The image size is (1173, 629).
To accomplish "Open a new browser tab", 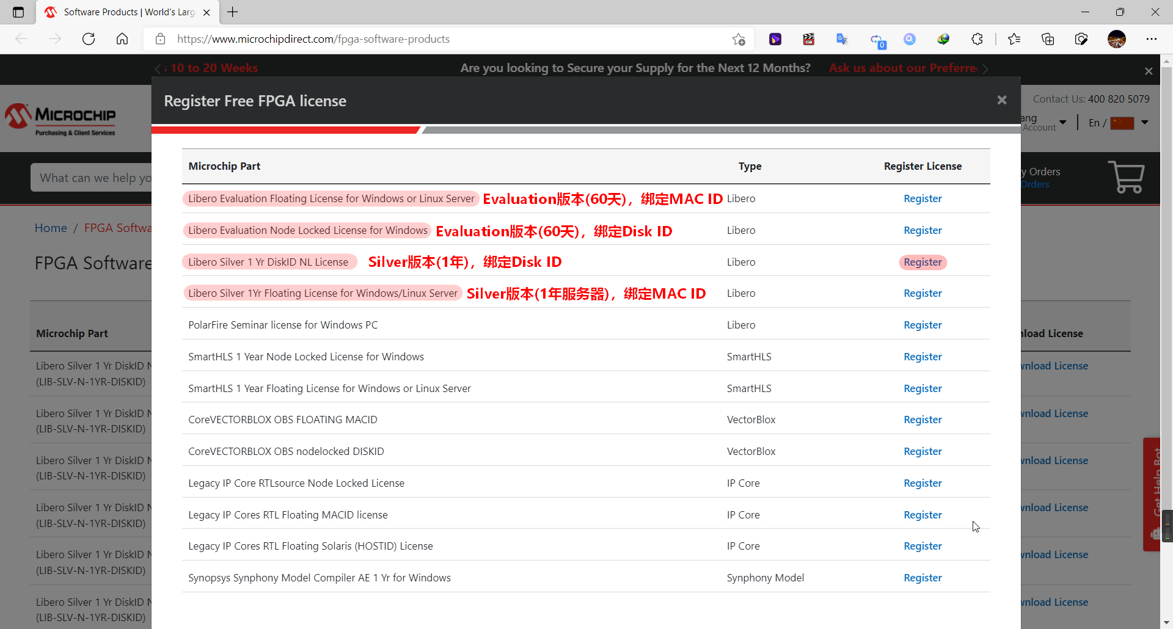I will pos(233,12).
